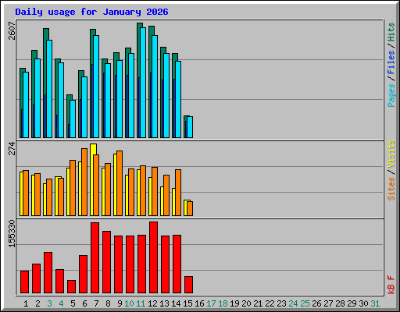The height and width of the screenshot is (312, 400).
Task: Click day 27 on the x-axis
Action: (x=328, y=303)
